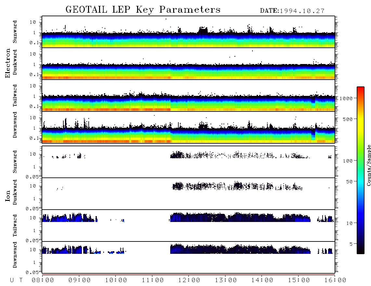Screen dimensions: 371x286
Task: Click the '09:00' time tick label
Action: pos(80,280)
